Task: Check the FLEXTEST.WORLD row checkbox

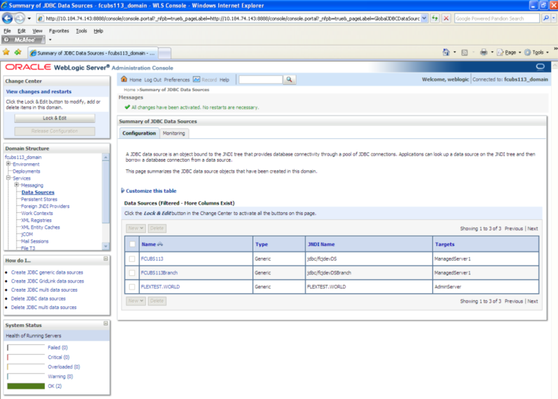Action: [132, 286]
